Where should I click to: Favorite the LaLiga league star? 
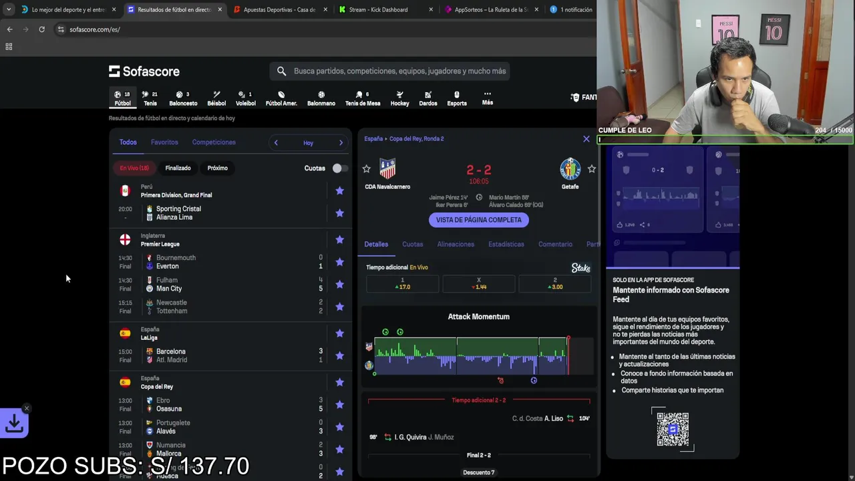click(x=339, y=333)
